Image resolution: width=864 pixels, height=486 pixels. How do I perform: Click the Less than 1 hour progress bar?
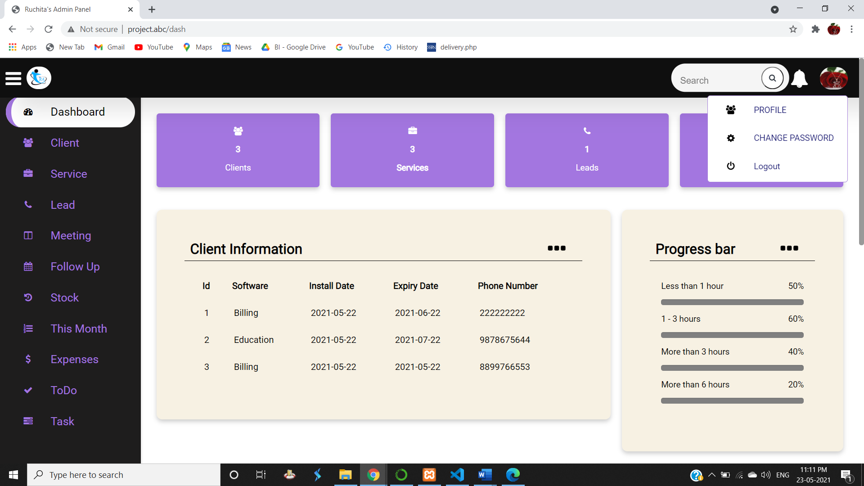(x=732, y=302)
